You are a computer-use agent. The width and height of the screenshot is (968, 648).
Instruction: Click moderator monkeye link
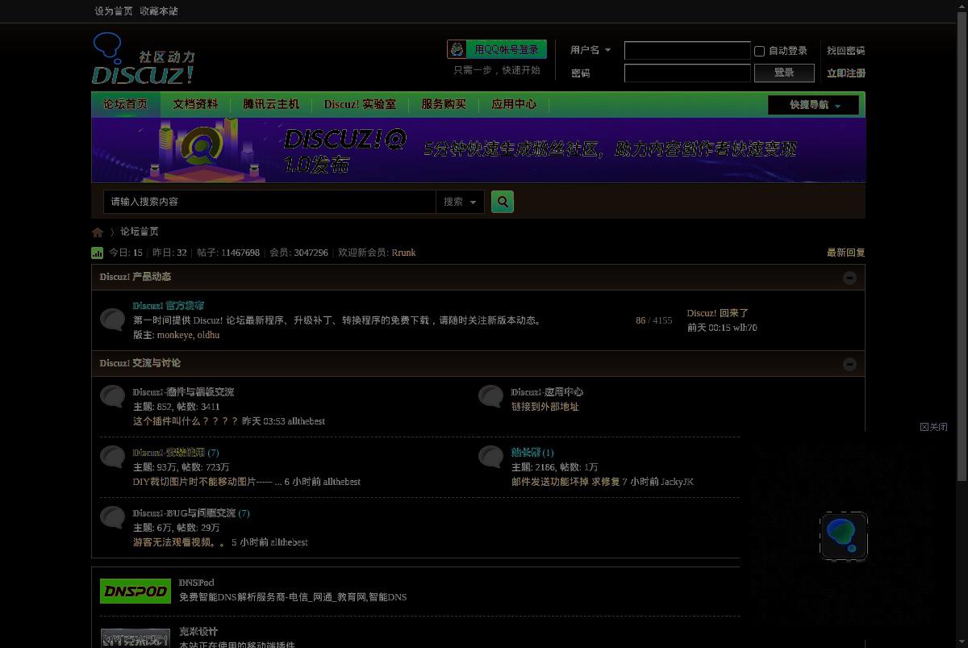pyautogui.click(x=175, y=335)
